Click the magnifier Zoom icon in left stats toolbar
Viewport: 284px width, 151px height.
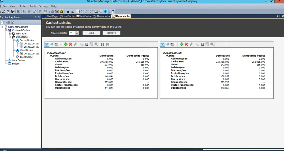(96, 44)
